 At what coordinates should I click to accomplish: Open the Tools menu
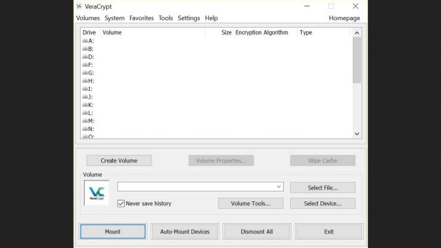coord(165,18)
